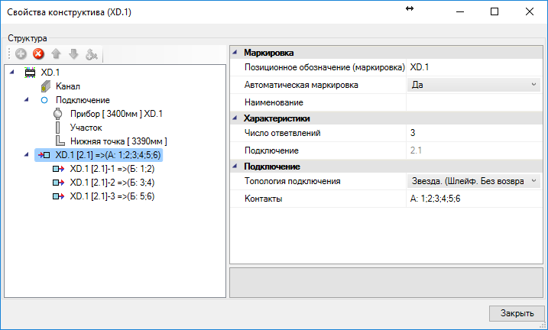
Task: Click the Закрыть button
Action: point(516,313)
